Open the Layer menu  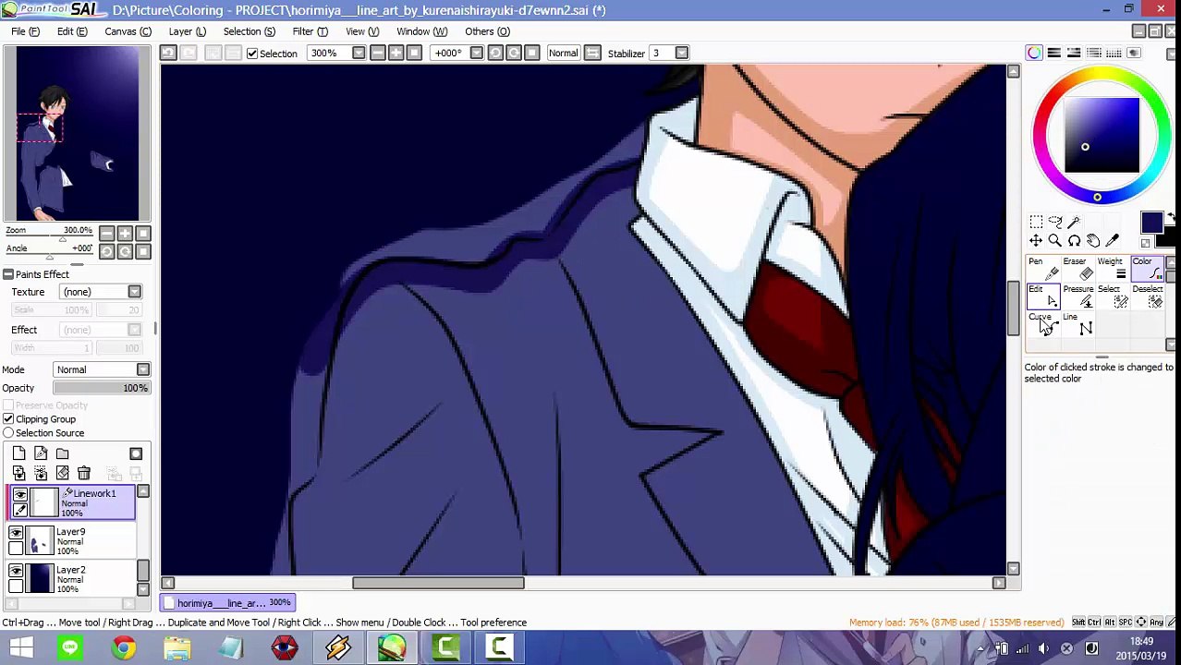[x=188, y=31]
